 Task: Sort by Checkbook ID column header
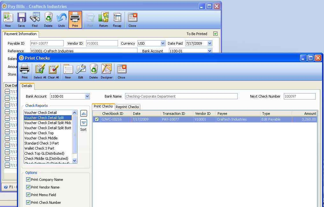tap(116, 114)
